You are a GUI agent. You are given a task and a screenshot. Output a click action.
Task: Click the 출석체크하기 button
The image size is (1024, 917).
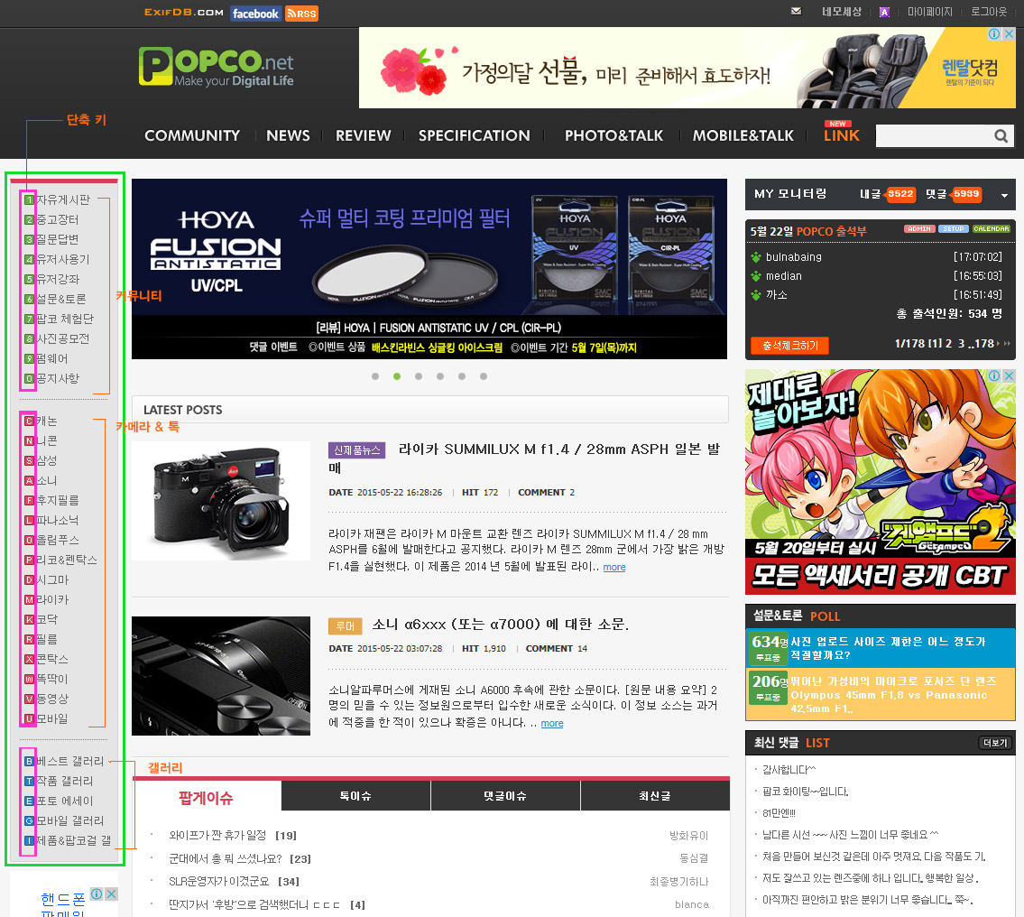790,346
